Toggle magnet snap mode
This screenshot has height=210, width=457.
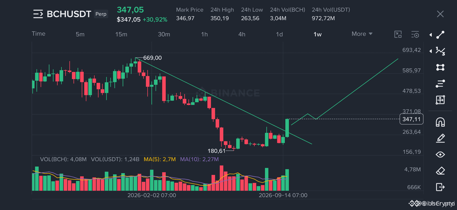[440, 122]
